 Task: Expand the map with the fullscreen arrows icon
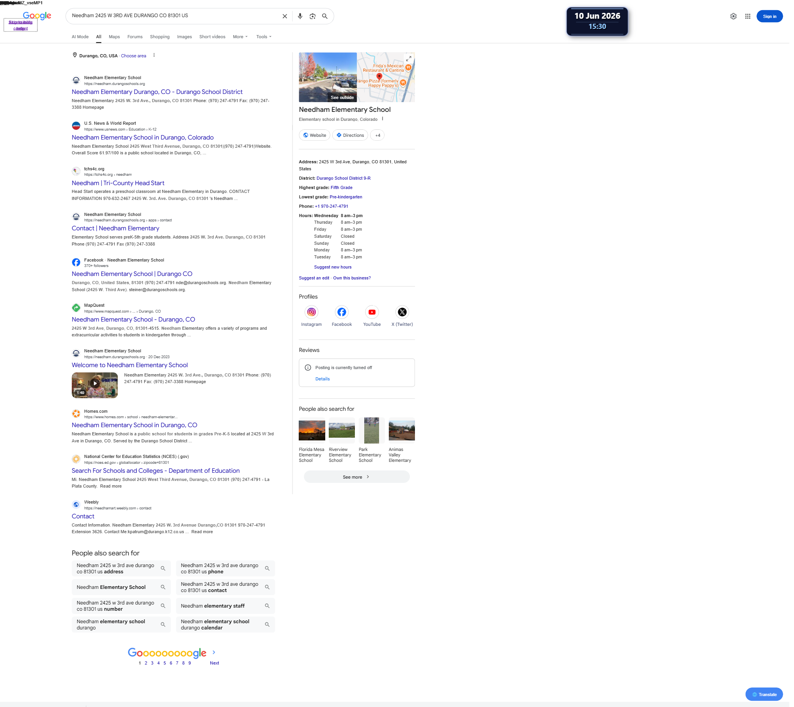409,59
